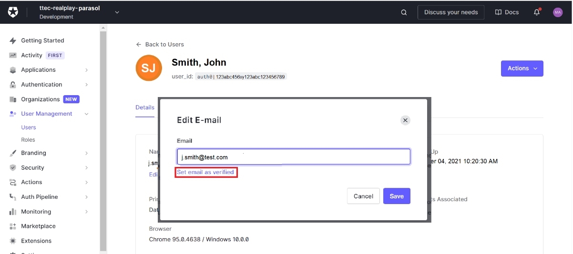Open the search magnifier icon

tap(404, 12)
